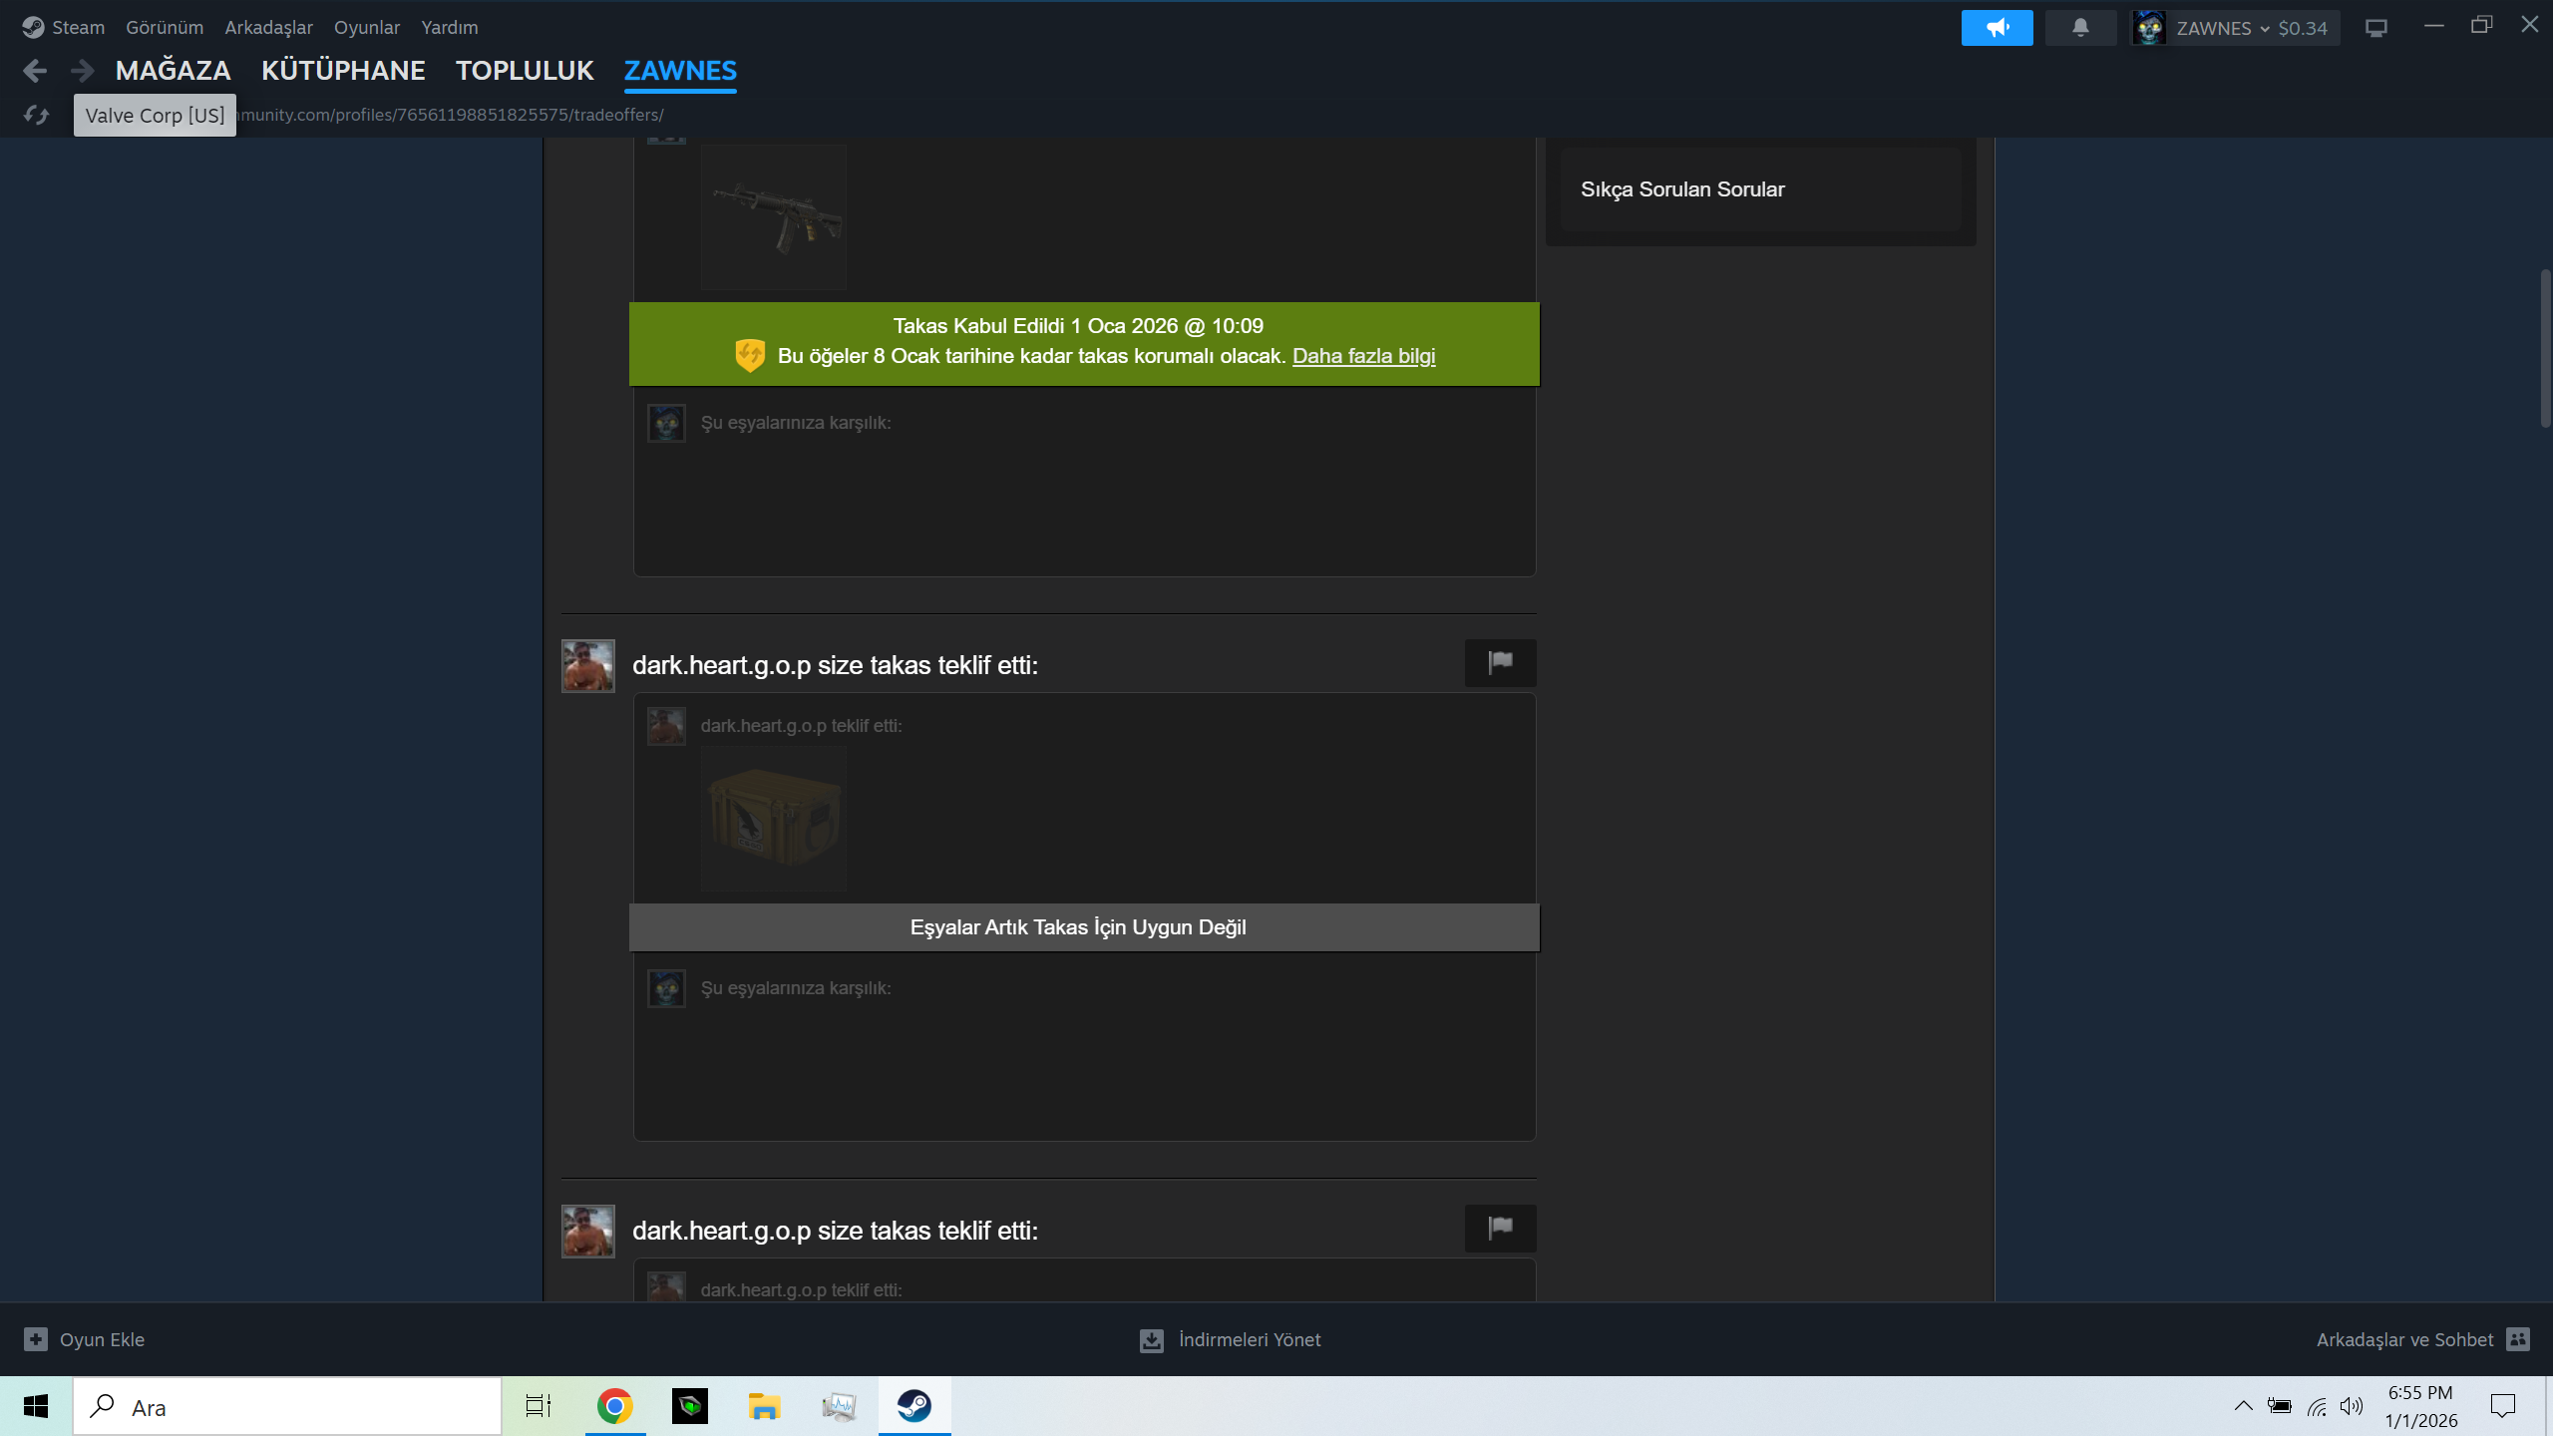Image resolution: width=2553 pixels, height=1436 pixels.
Task: Open the Windows Action Center notifications
Action: (x=2503, y=1406)
